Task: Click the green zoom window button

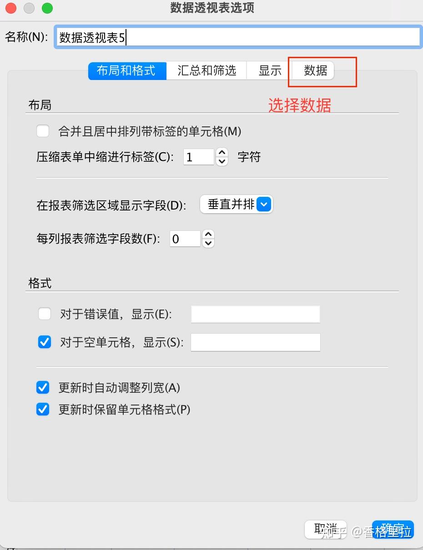Action: point(47,8)
